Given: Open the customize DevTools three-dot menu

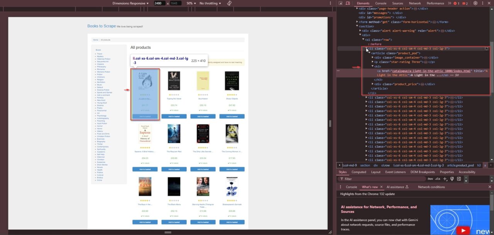Looking at the screenshot, I should point(483,3).
